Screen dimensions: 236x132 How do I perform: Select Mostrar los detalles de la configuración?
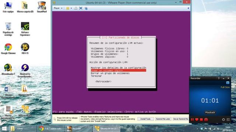(118, 67)
